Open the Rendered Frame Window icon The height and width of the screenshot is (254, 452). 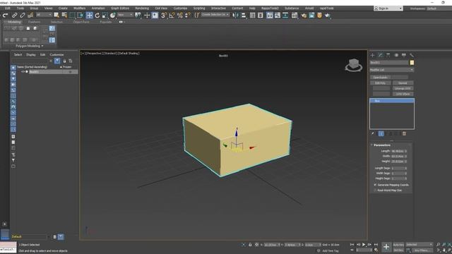click(311, 16)
